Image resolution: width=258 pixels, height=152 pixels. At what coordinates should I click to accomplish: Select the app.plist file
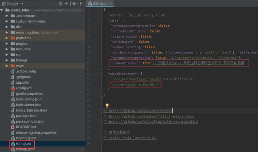point(23,83)
